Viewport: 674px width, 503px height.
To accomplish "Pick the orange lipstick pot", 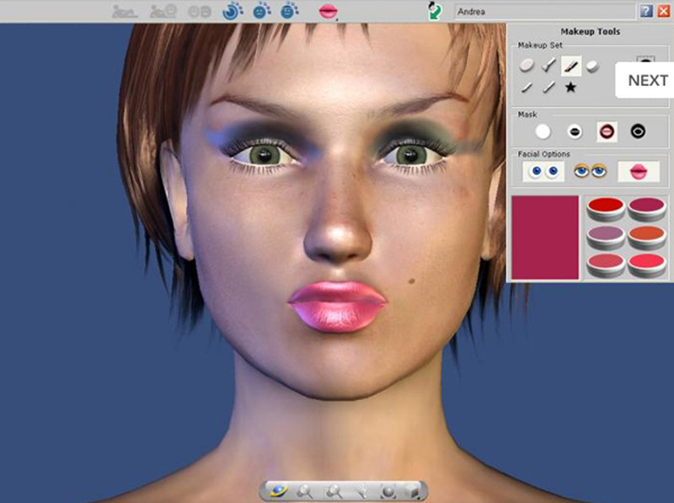I will point(646,237).
